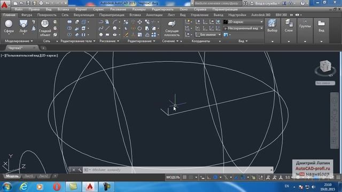Viewport: 342px width, 192px height.
Task: Select the arc tool in Рисование panel
Action: 115,22
